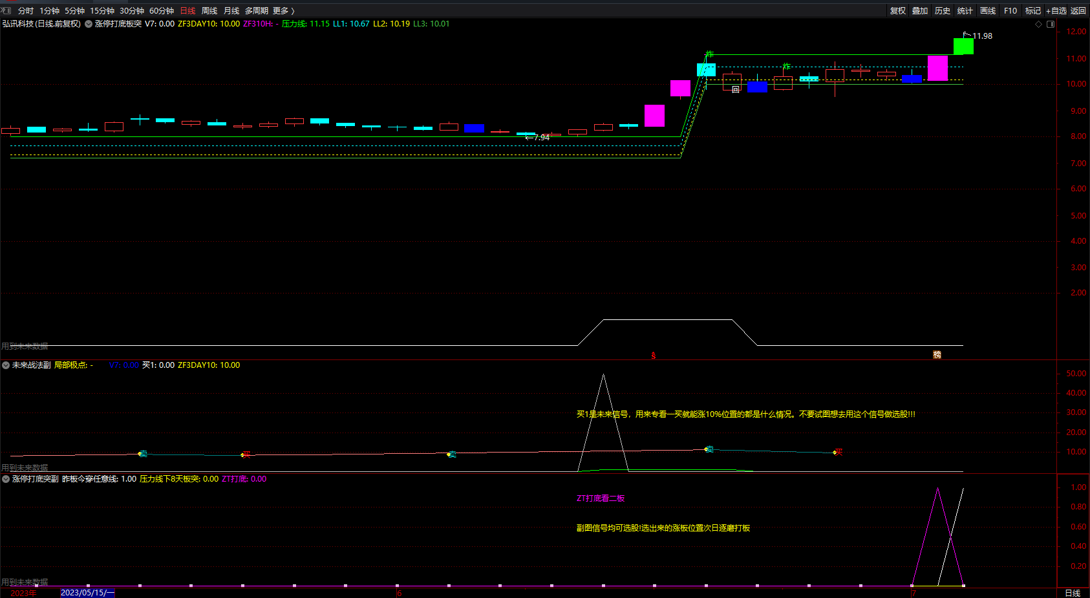Viewport: 1090px width, 598px height.
Task: Click the first cyan 卖 signal in 未来战法副
Action: [x=143, y=454]
